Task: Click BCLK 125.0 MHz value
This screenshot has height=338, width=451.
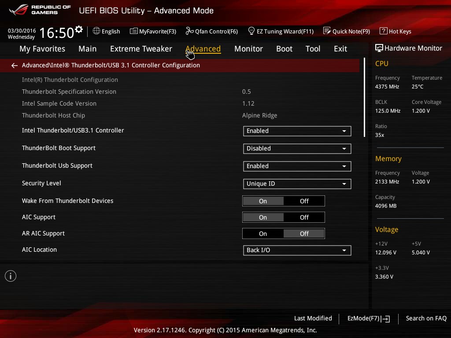Action: coord(388,110)
